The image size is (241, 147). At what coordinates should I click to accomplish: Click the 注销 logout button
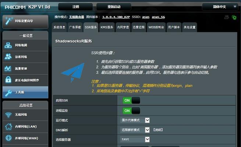75,7
